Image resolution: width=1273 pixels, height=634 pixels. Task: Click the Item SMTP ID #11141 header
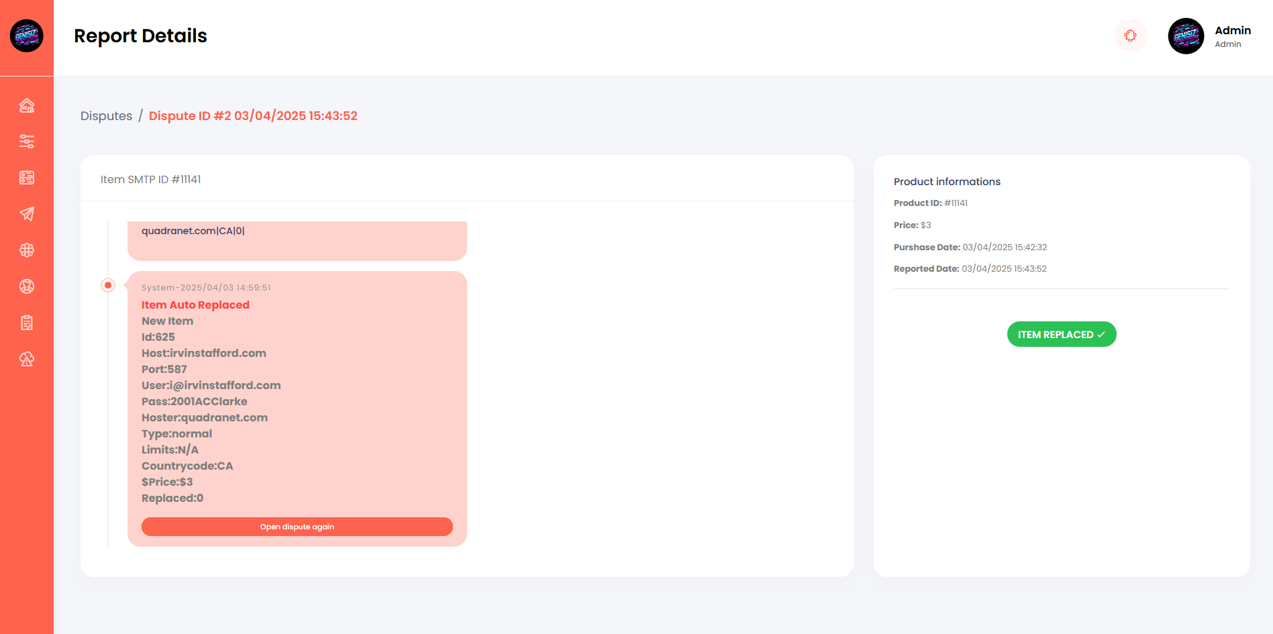point(151,180)
